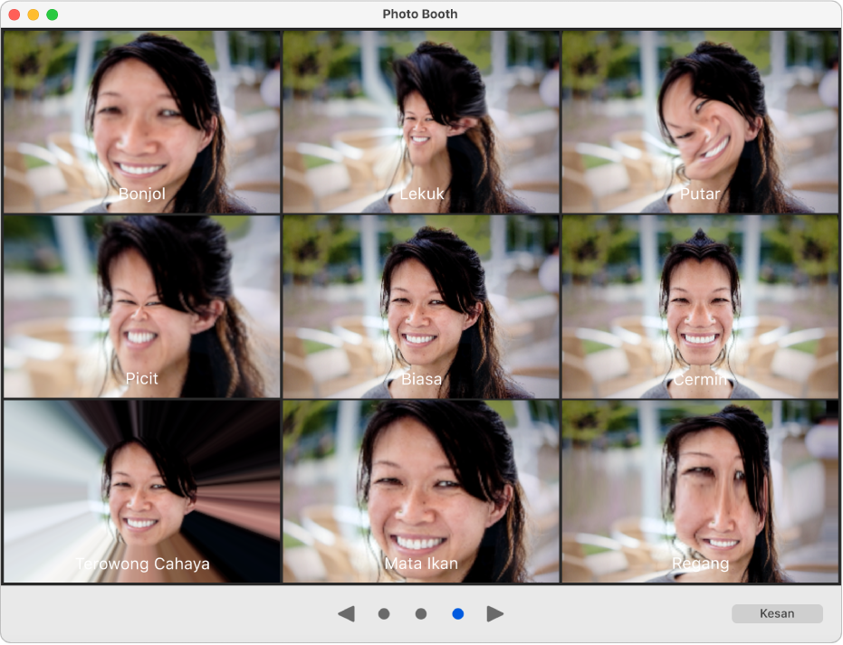
Task: Pick the Picit pinch effect
Action: [141, 307]
